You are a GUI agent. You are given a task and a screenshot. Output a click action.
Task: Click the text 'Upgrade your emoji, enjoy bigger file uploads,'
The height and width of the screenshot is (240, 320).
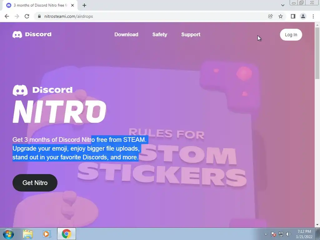[x=76, y=148]
